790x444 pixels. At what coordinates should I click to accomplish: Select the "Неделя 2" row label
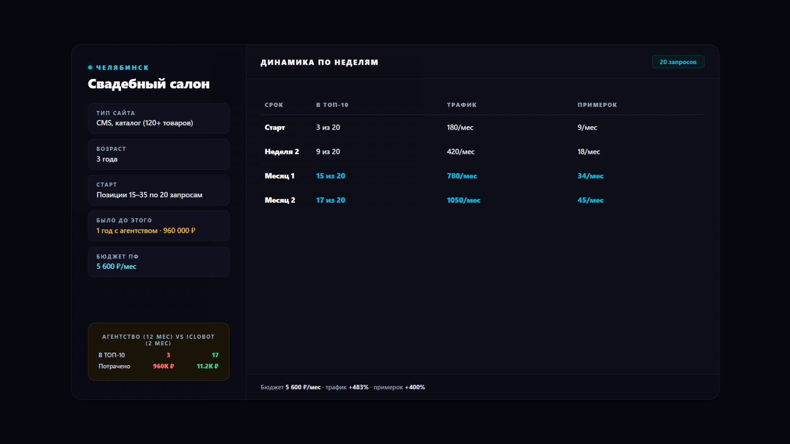[x=281, y=152]
